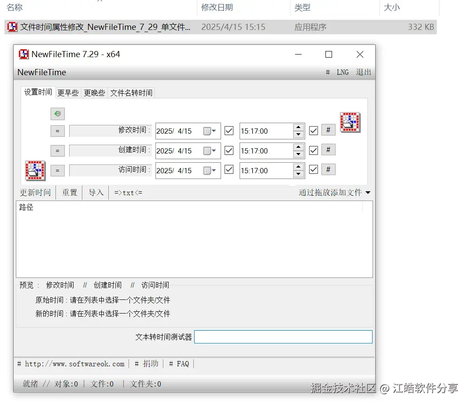
Task: Switch to the 更晚些 tab
Action: pyautogui.click(x=94, y=93)
